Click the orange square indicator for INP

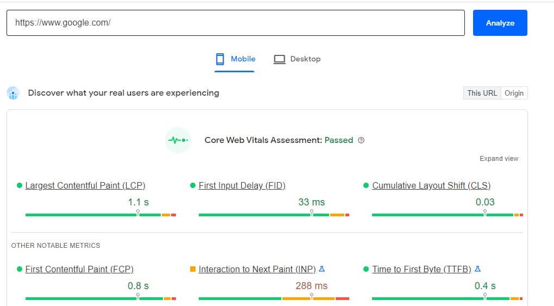(193, 269)
